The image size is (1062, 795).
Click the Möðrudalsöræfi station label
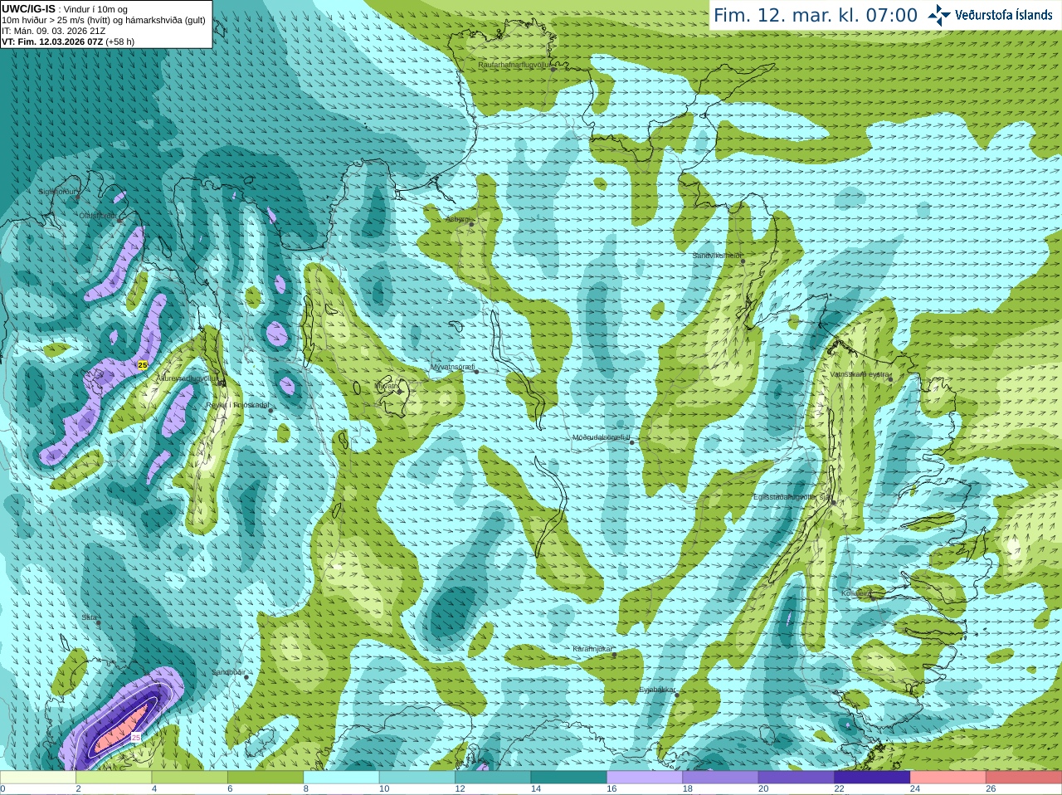[x=602, y=437]
